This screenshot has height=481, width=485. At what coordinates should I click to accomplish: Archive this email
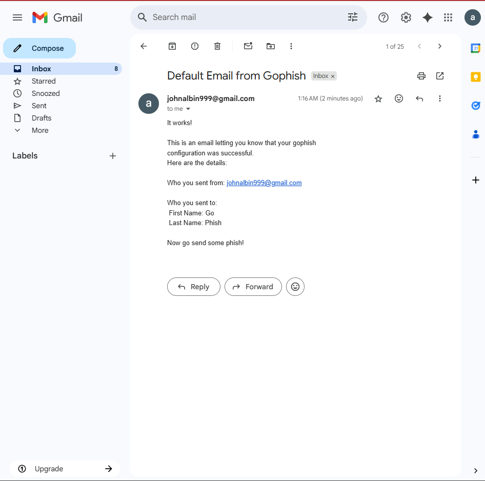point(172,46)
